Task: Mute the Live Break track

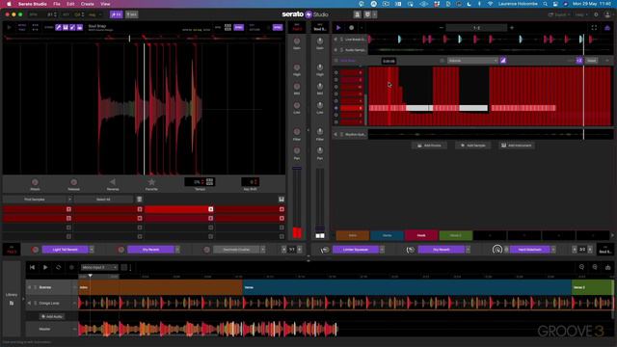Action: pyautogui.click(x=335, y=40)
